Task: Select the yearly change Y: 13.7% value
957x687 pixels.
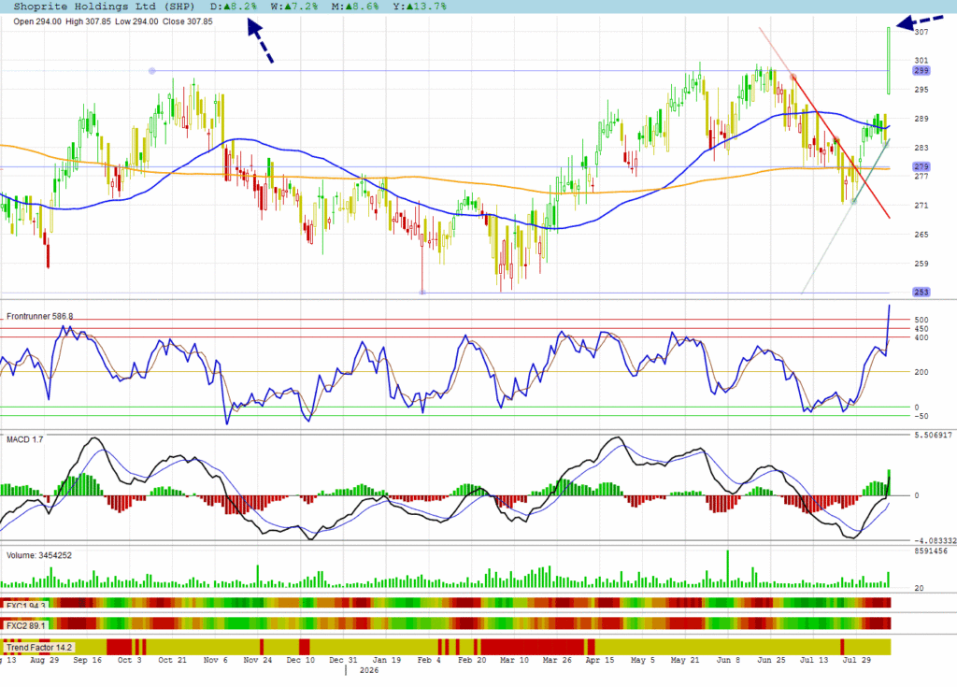Action: [420, 7]
